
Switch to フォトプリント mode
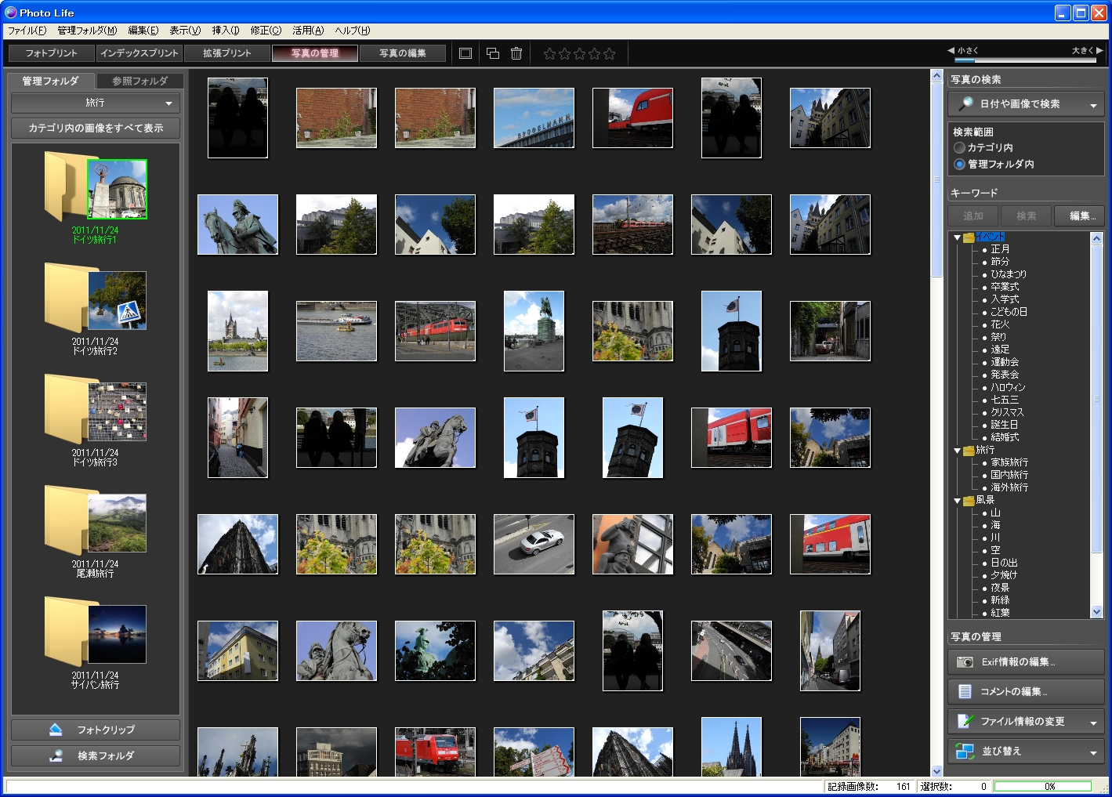51,53
